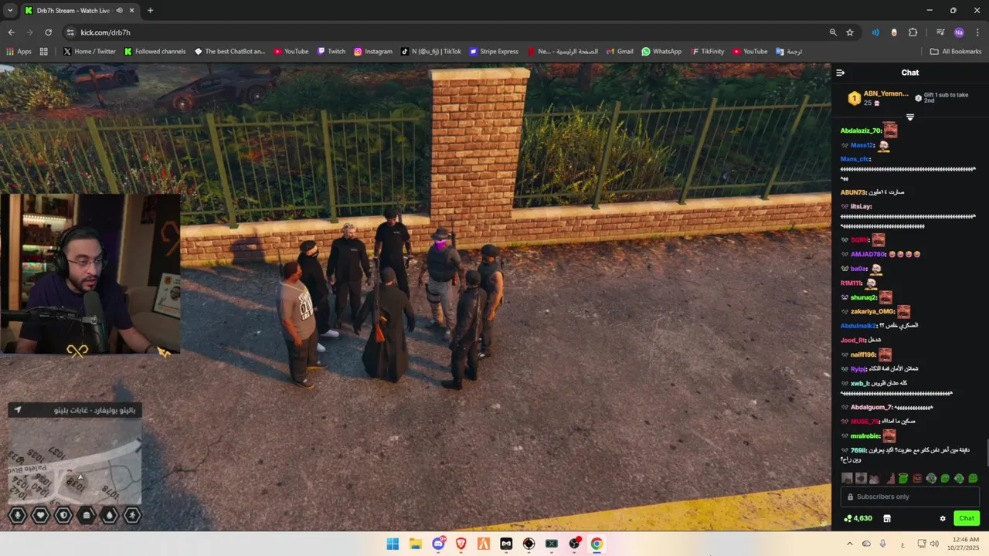This screenshot has width=989, height=556.
Task: Open a new browser tab
Action: pos(150,11)
